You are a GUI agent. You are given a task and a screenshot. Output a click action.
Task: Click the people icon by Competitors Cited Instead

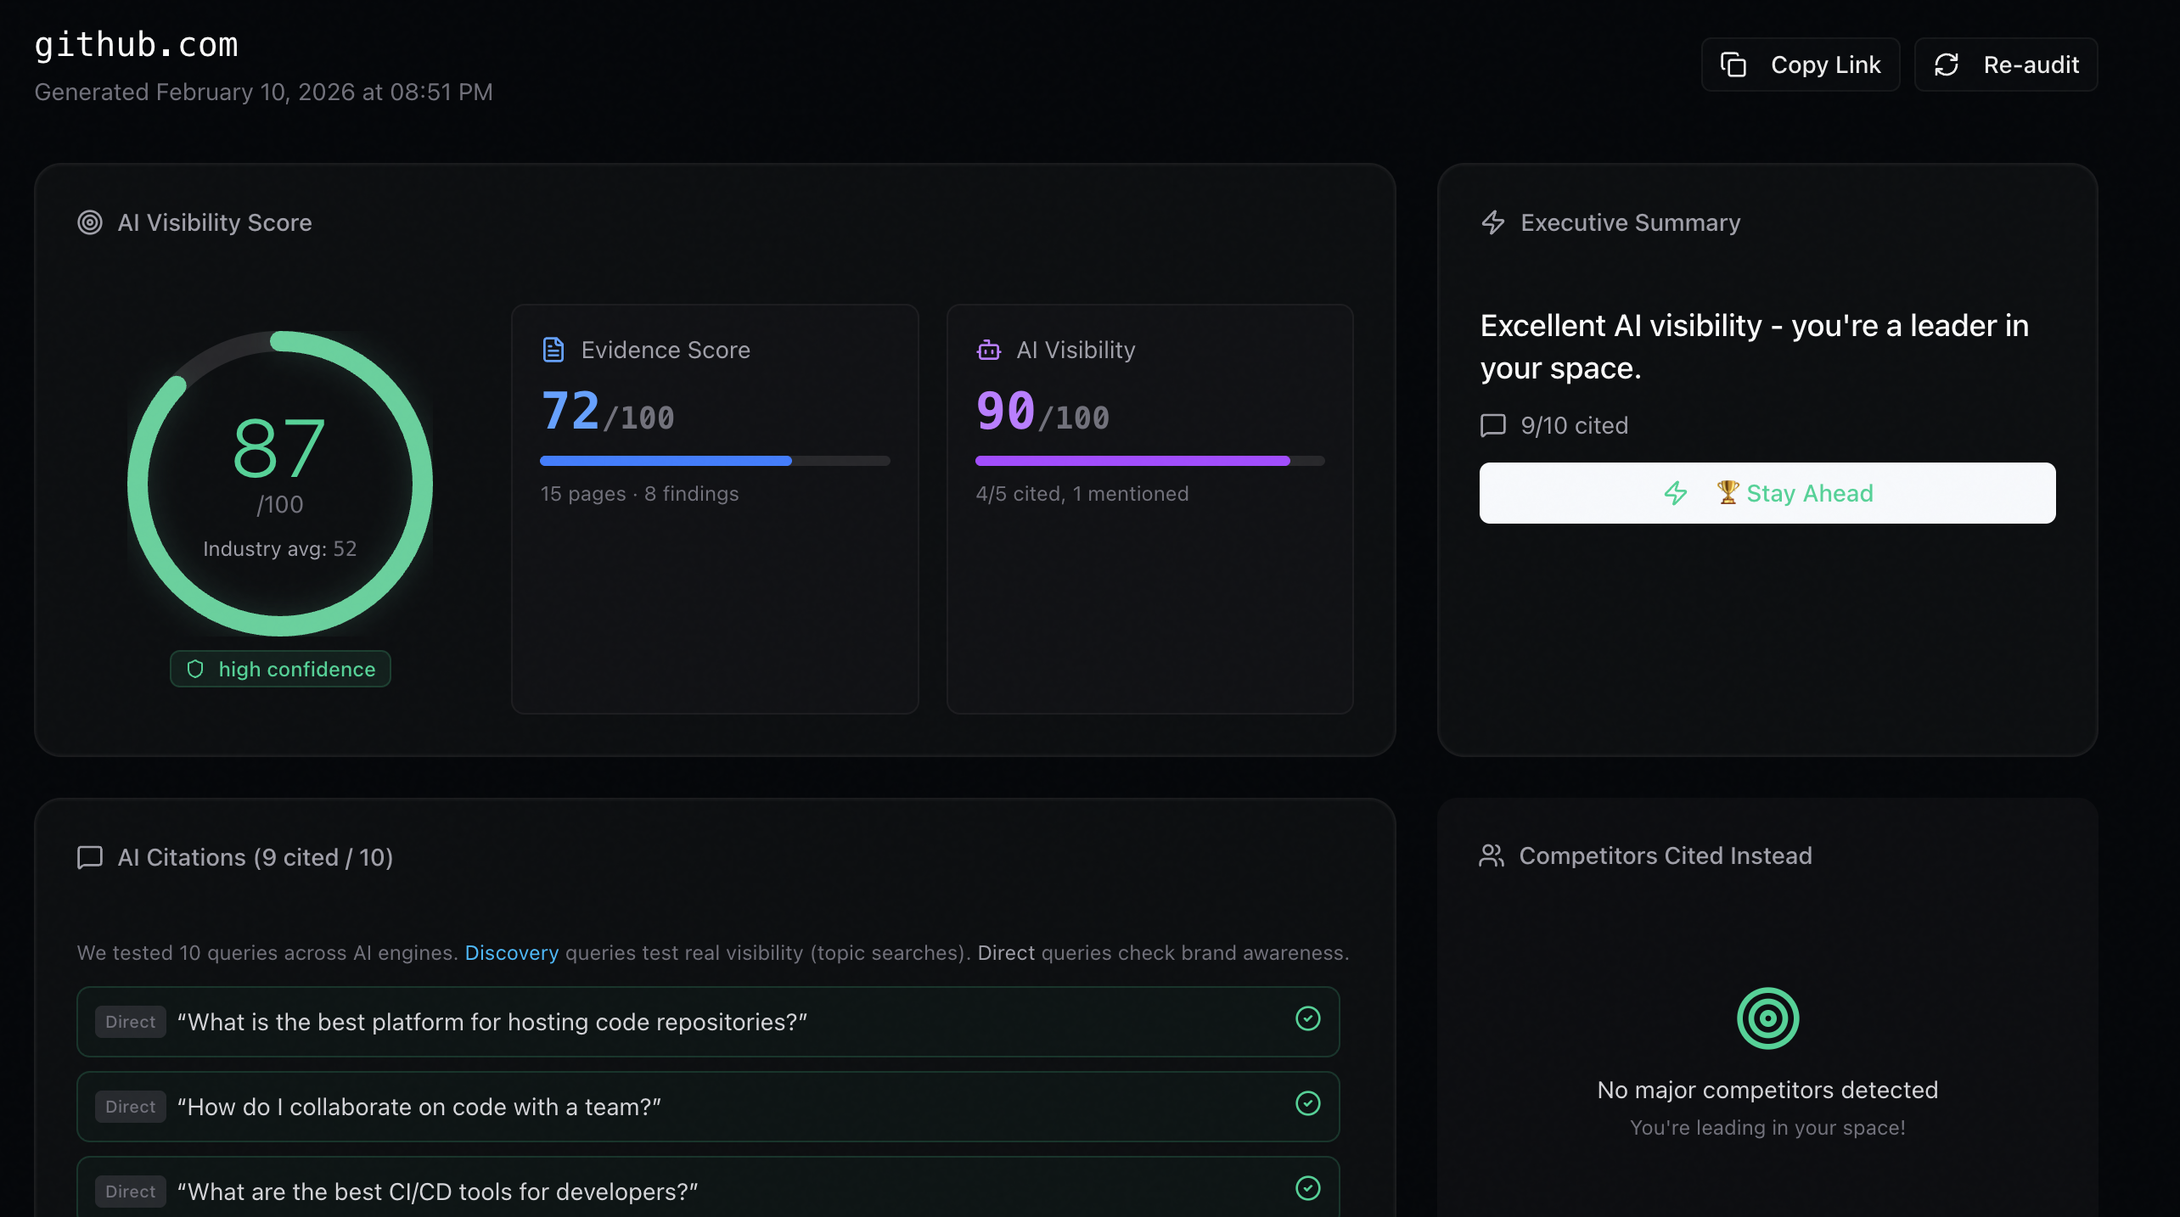1492,855
